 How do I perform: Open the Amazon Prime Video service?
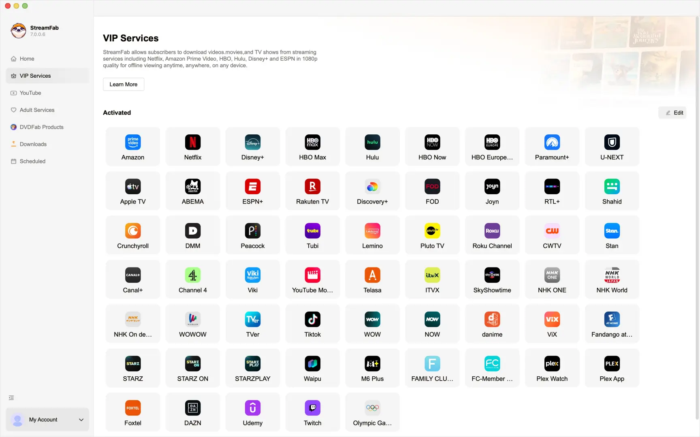[133, 147]
